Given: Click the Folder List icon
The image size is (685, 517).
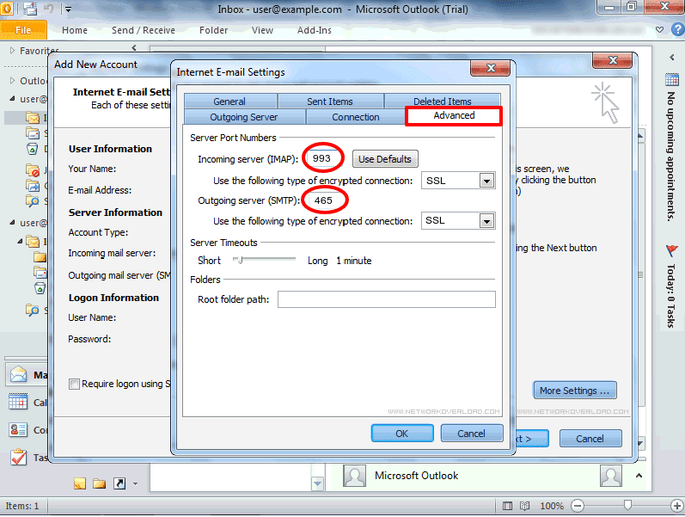Looking at the screenshot, I should pyautogui.click(x=100, y=484).
